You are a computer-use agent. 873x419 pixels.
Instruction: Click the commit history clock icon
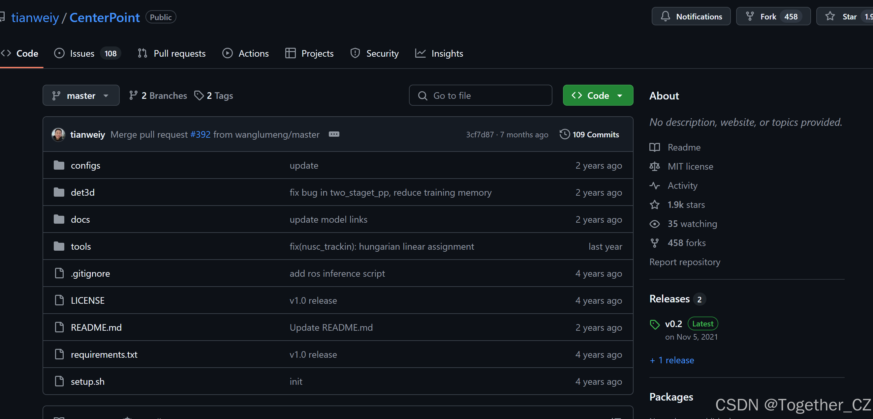(x=564, y=134)
